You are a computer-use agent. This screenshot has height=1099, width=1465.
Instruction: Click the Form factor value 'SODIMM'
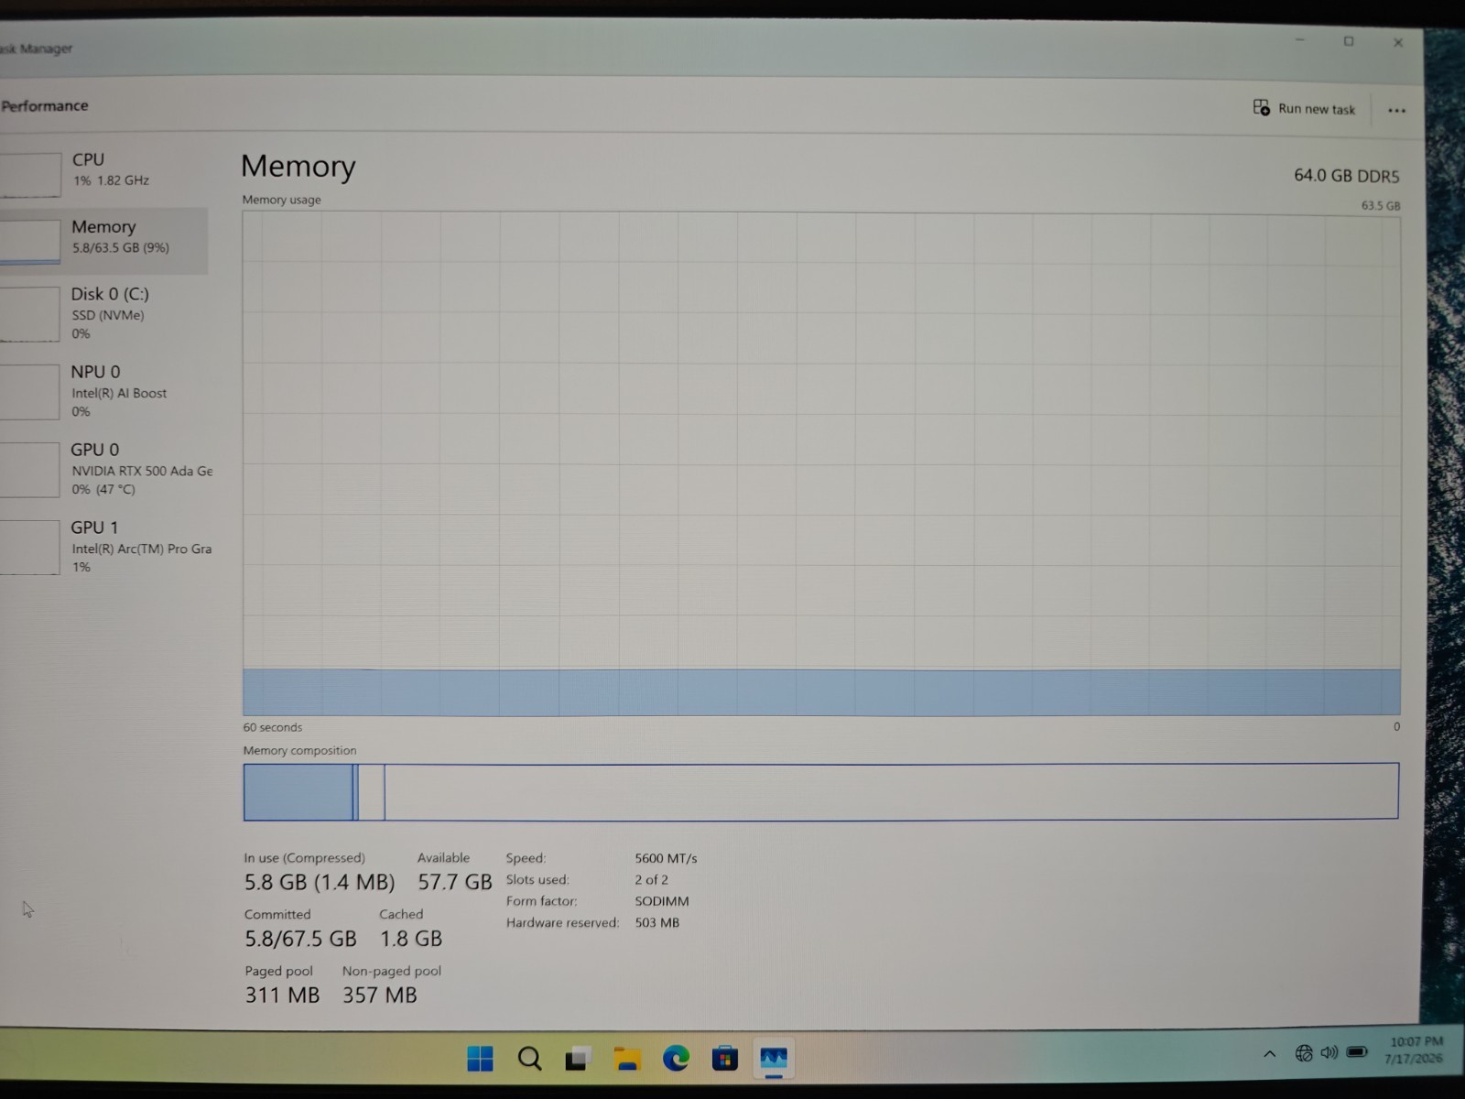point(662,901)
